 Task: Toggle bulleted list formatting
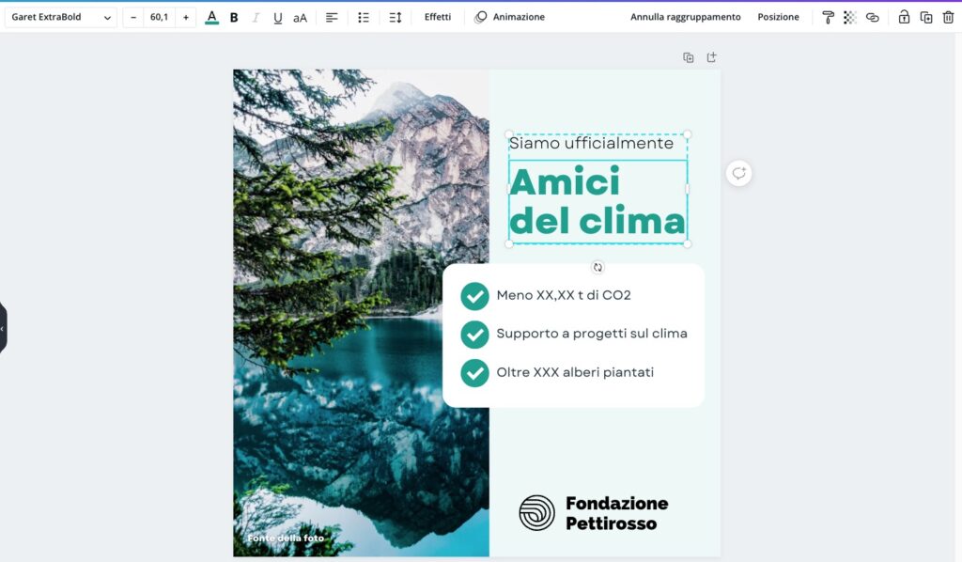(x=364, y=18)
